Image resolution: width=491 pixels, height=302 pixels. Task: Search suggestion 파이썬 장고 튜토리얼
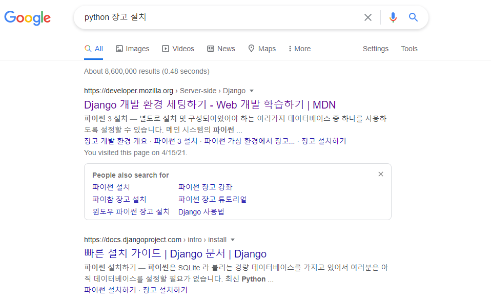[x=212, y=199]
